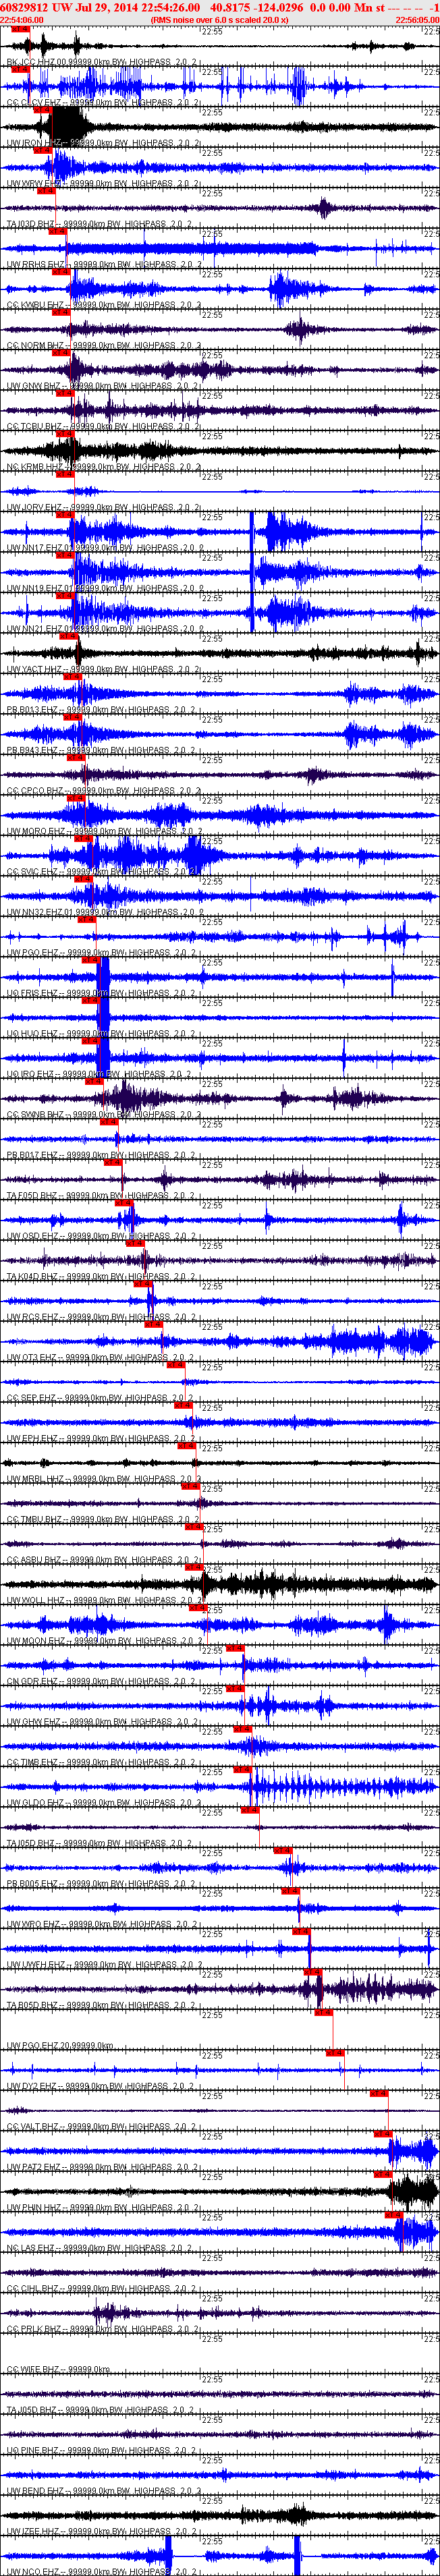Select the 'UW NN21 EHZ 01' station label
440x2576 pixels.
(x=40, y=628)
